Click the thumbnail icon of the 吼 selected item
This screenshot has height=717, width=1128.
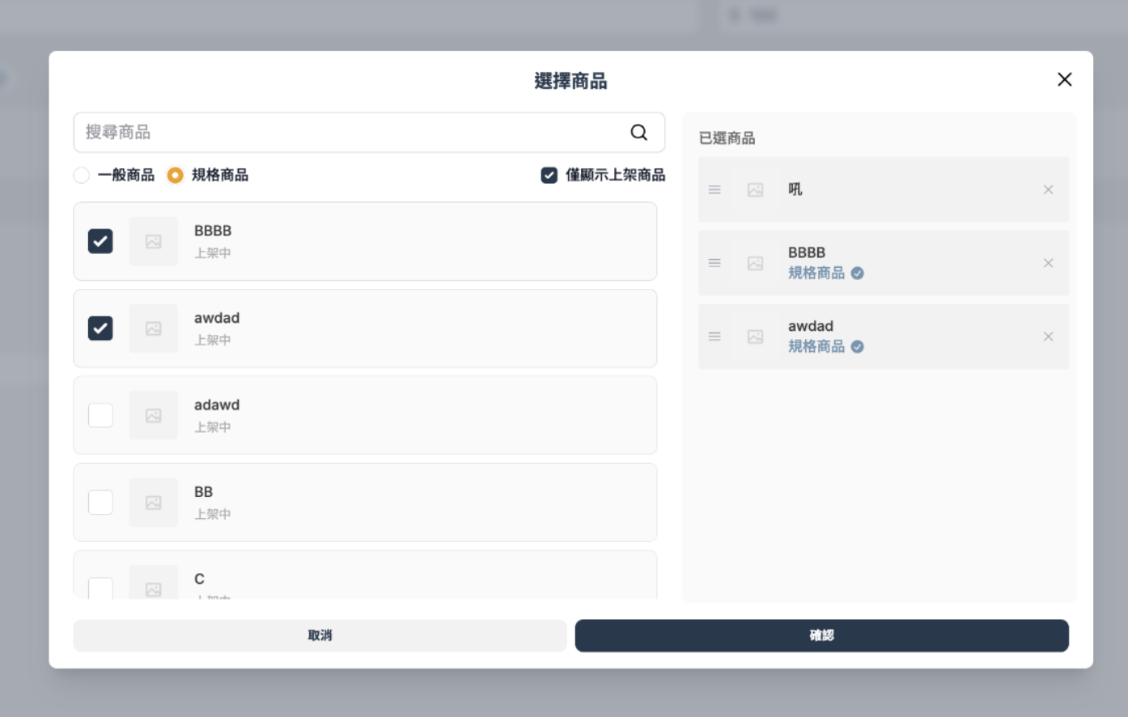click(x=756, y=189)
